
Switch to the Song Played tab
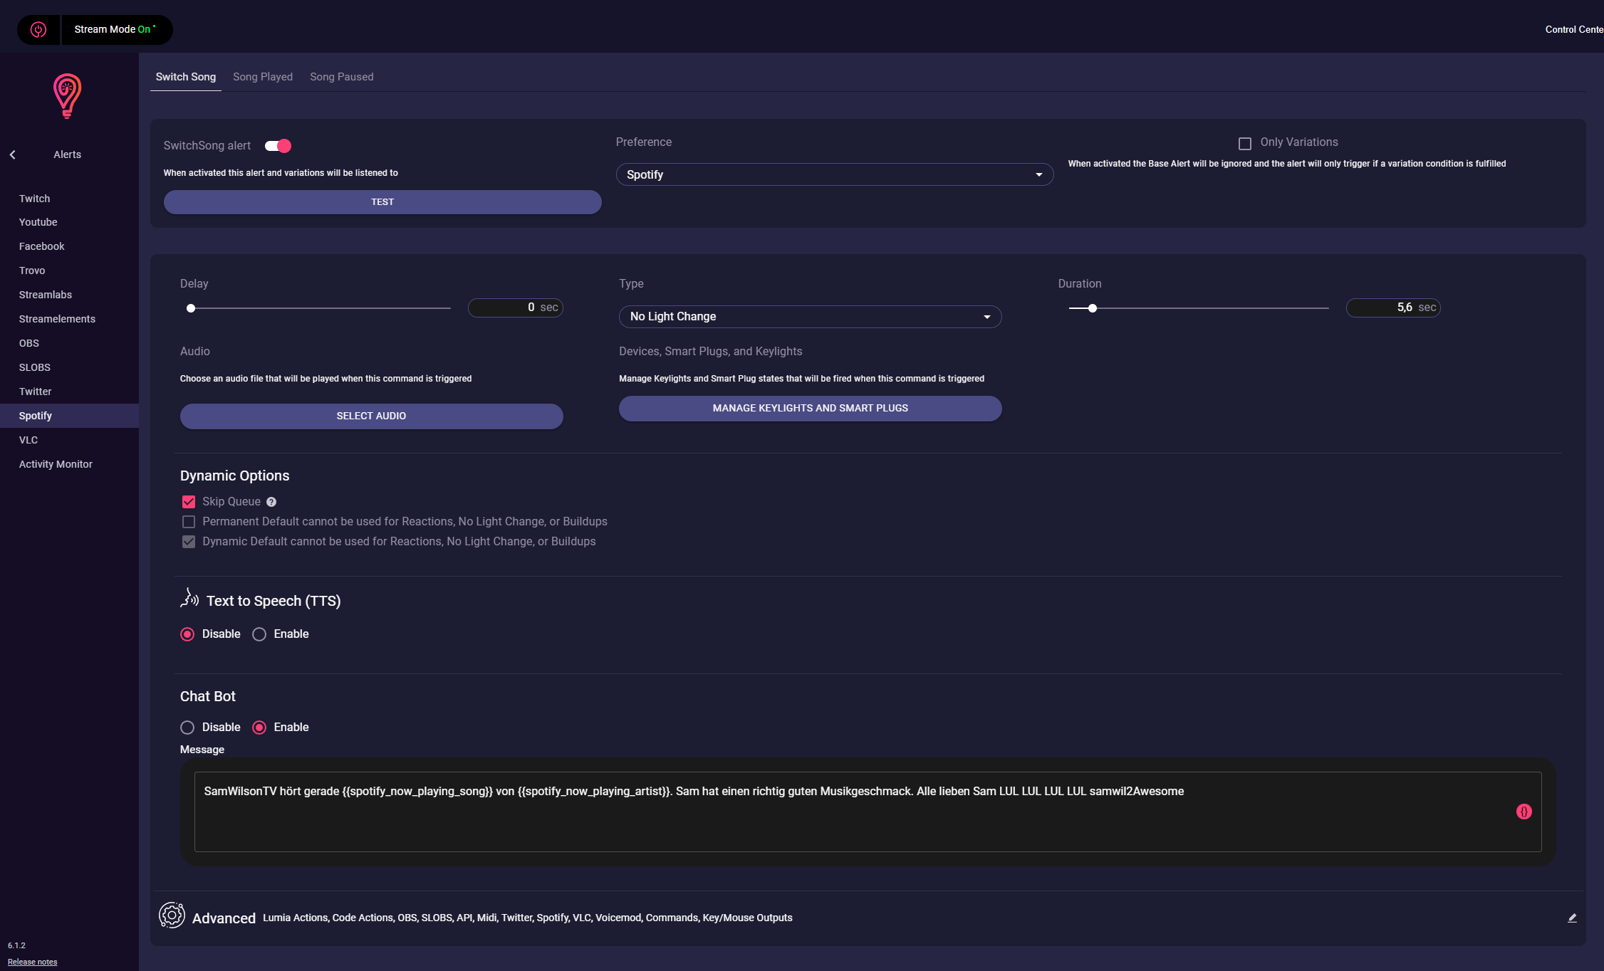tap(262, 77)
